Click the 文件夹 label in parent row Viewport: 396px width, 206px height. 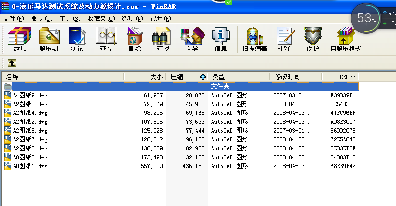(220, 86)
